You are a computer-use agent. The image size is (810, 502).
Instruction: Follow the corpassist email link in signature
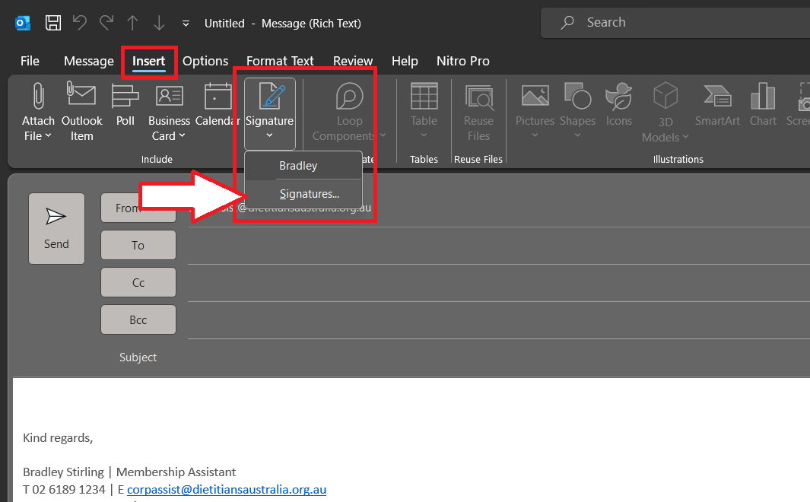227,489
